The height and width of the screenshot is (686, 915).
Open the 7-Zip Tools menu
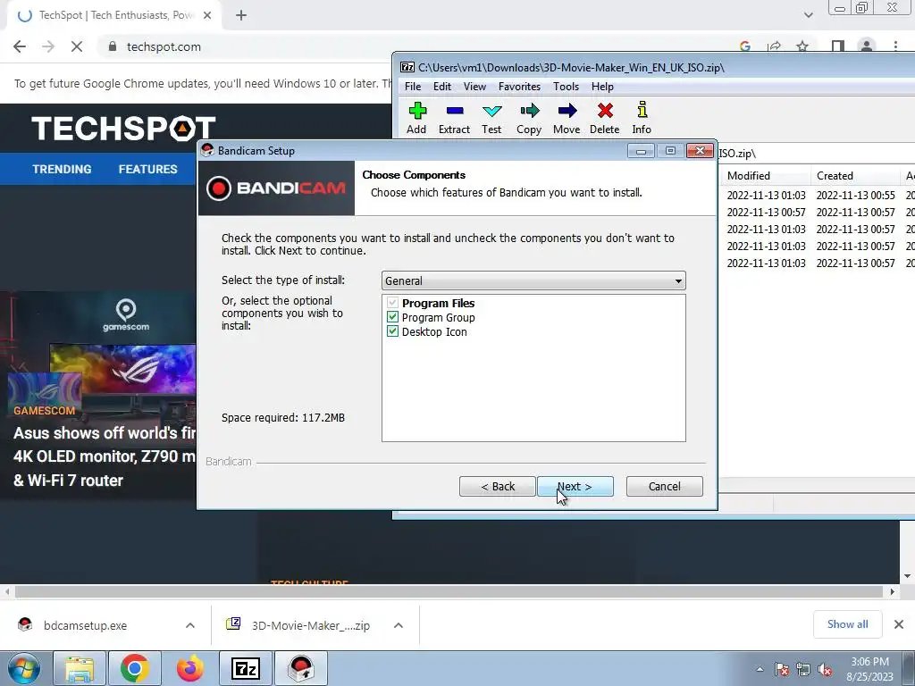tap(566, 87)
